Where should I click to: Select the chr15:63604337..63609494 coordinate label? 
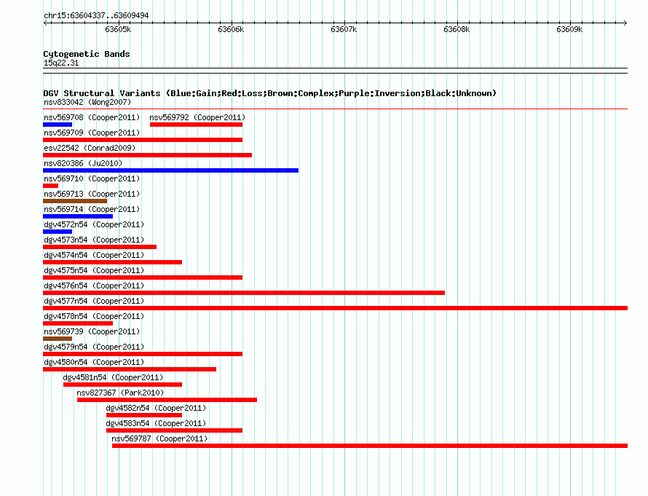96,15
